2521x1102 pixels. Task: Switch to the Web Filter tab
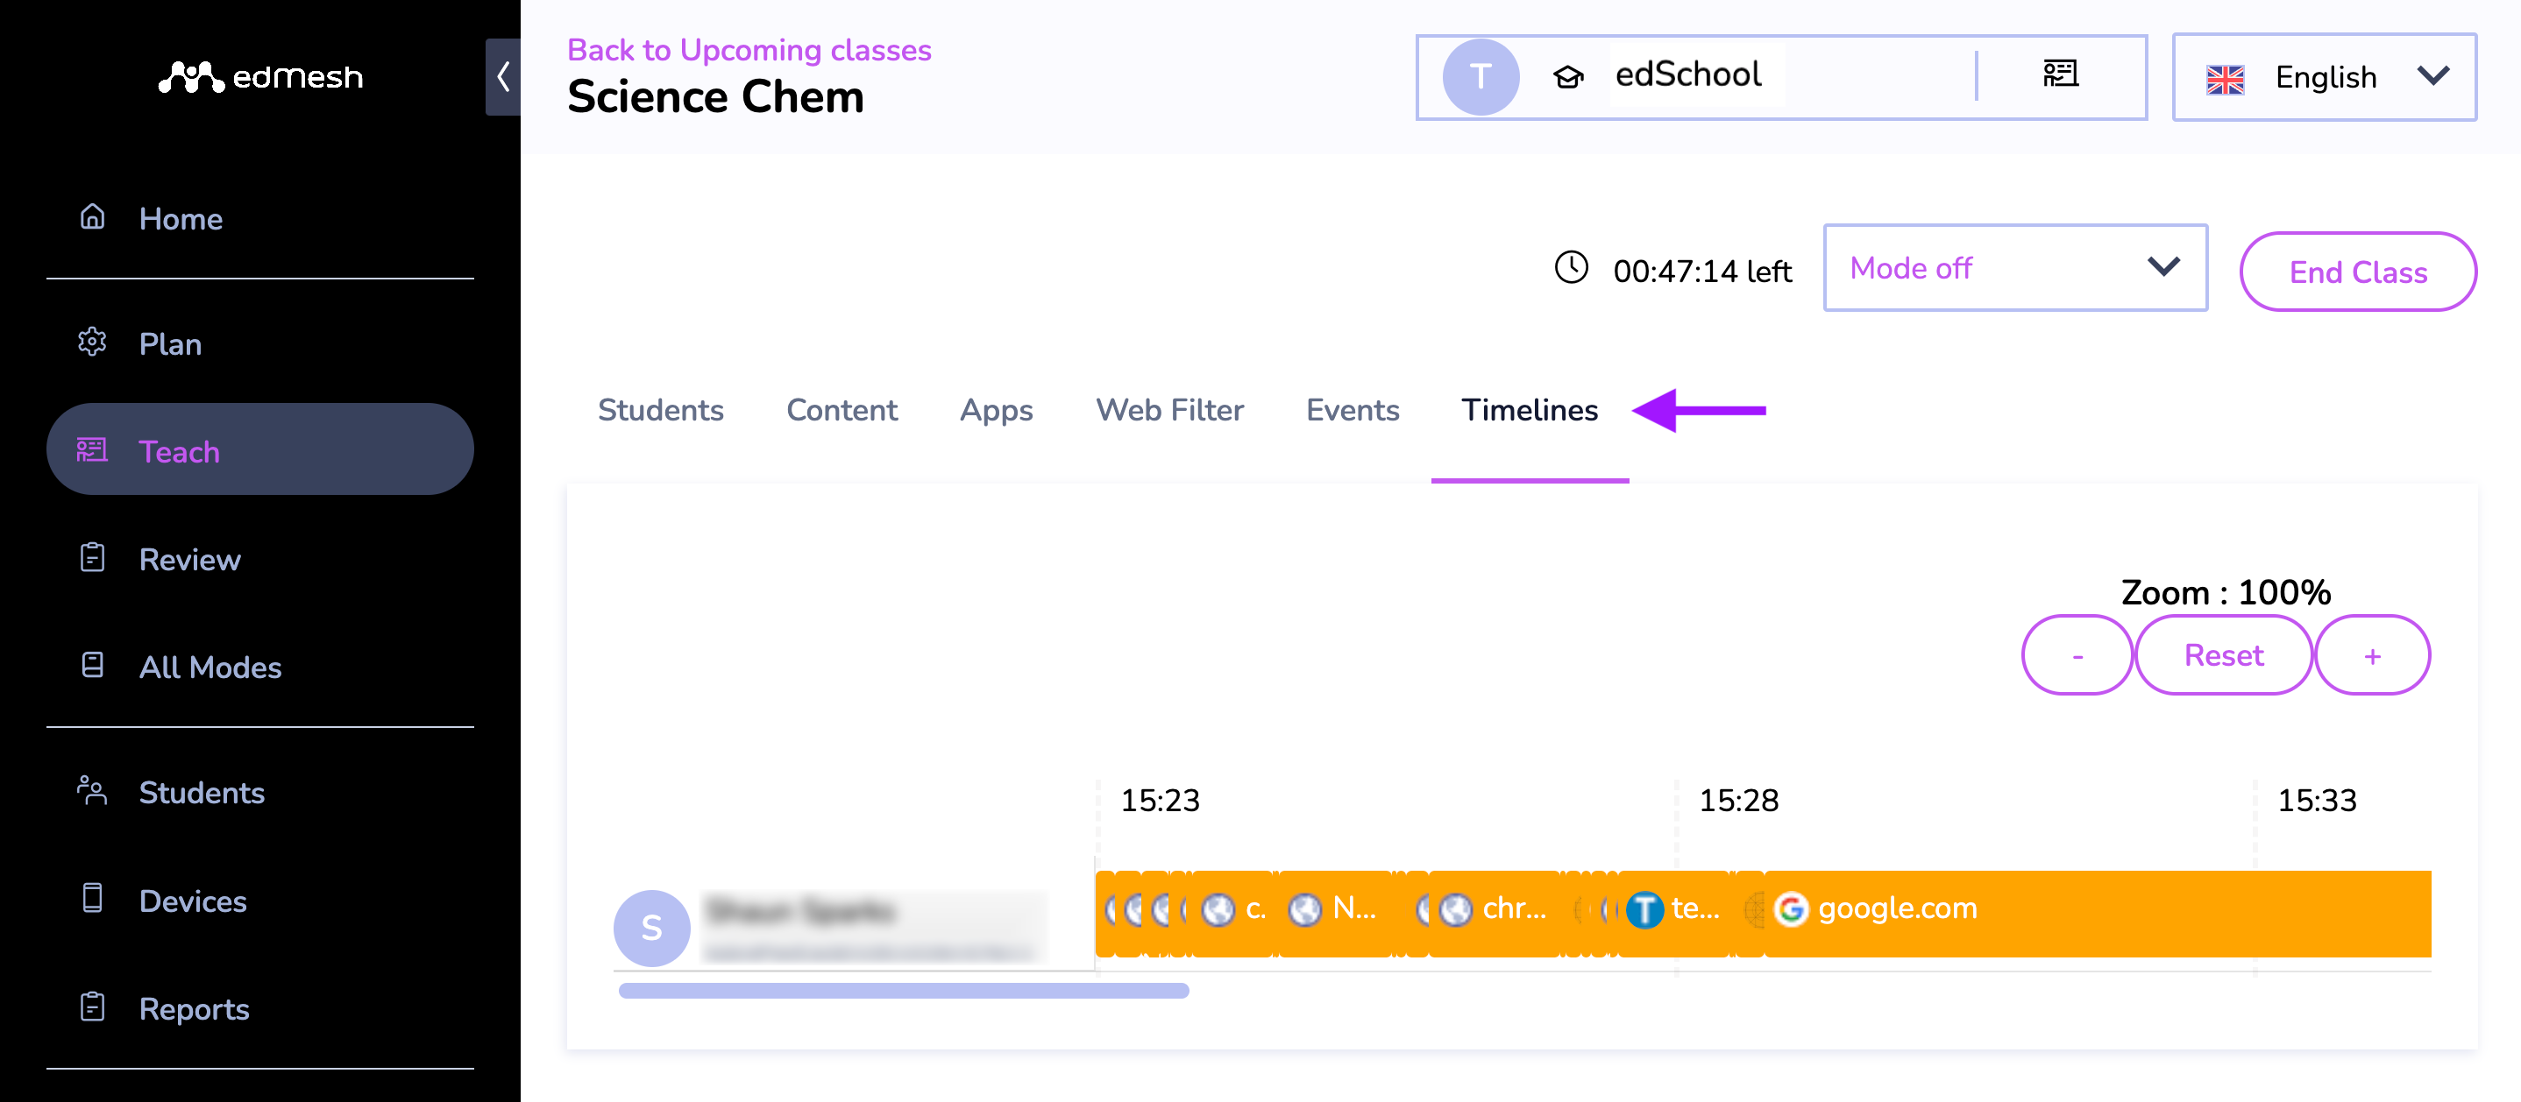(1169, 410)
